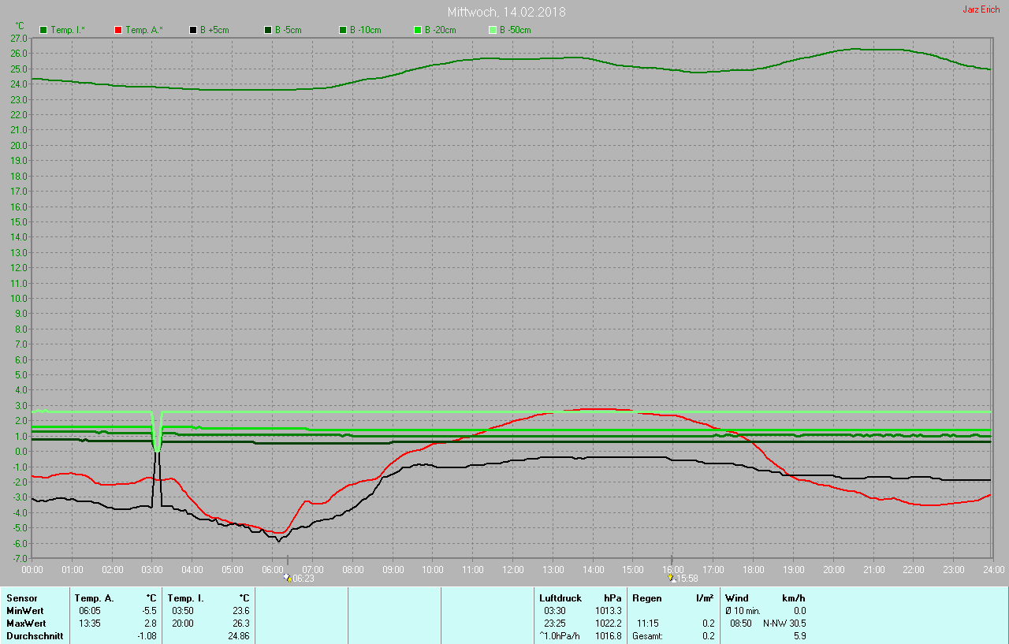The height and width of the screenshot is (644, 1009).
Task: Click the MinWert row label
Action: (24, 611)
